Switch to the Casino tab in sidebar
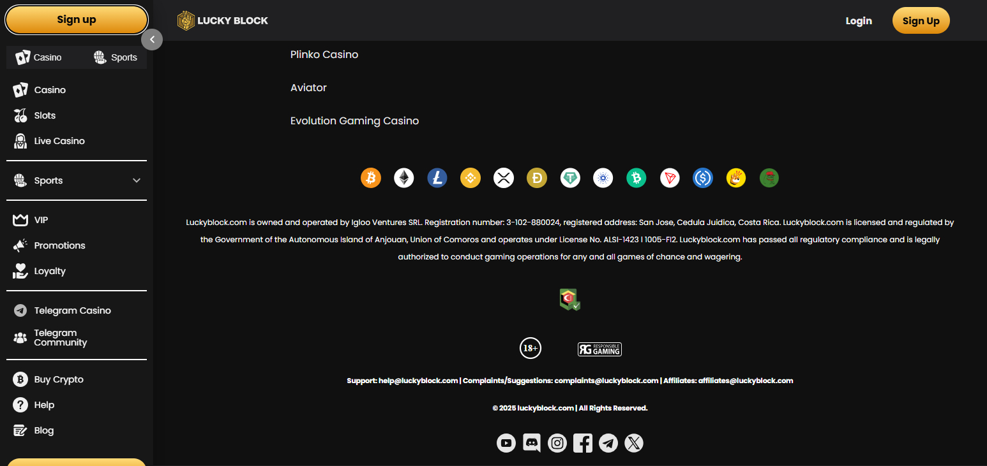 click(40, 57)
